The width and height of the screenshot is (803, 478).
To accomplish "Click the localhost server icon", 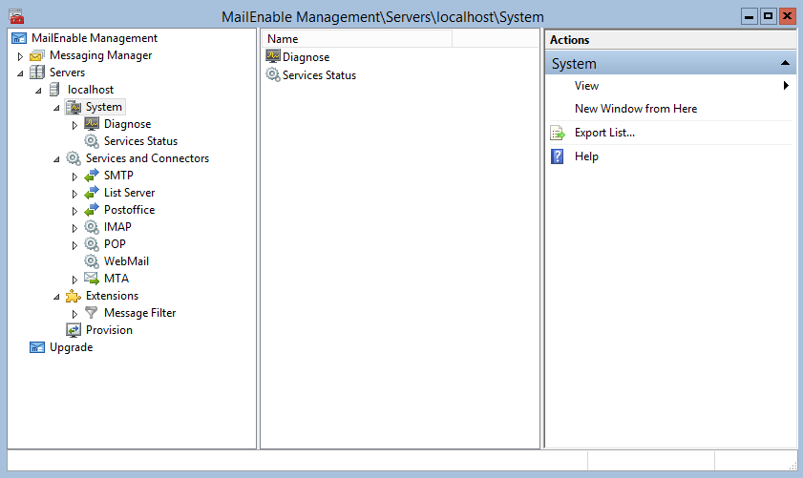I will [54, 90].
